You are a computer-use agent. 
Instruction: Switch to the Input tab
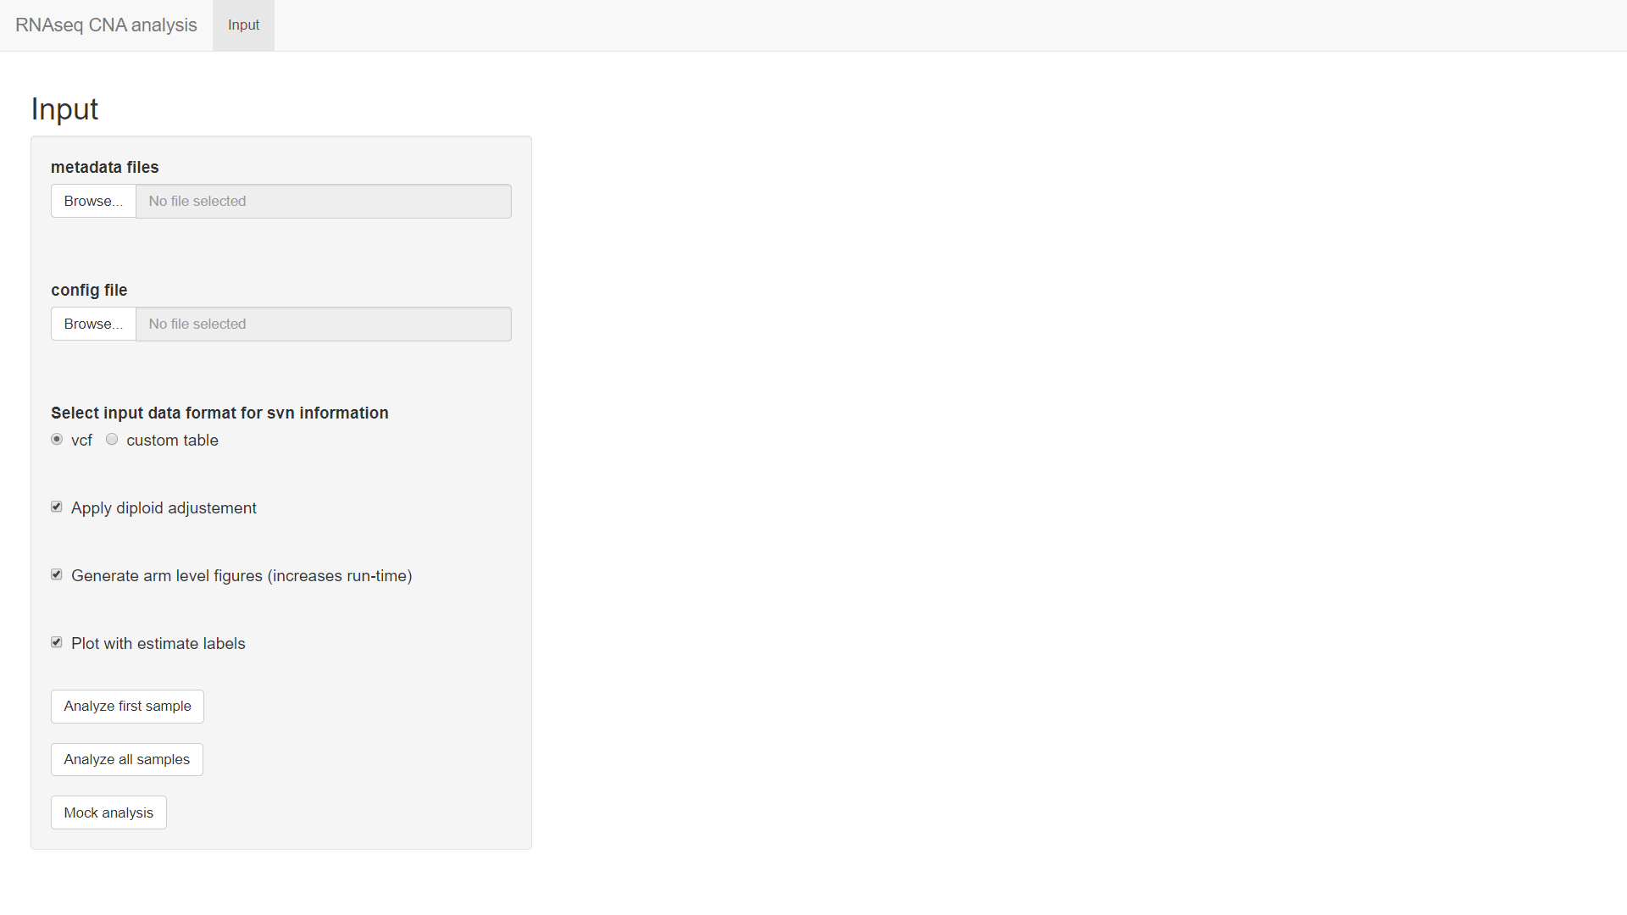(x=243, y=25)
